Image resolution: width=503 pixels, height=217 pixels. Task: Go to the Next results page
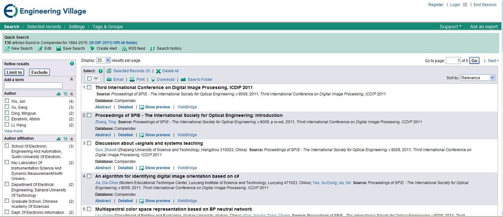pyautogui.click(x=493, y=61)
